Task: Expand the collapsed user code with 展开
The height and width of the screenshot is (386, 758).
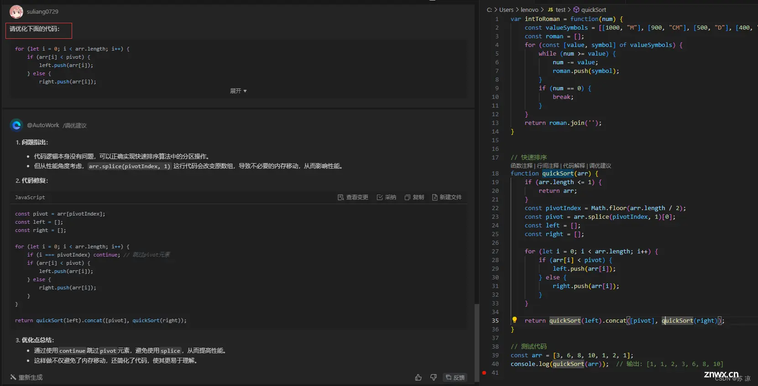Action: click(x=238, y=91)
